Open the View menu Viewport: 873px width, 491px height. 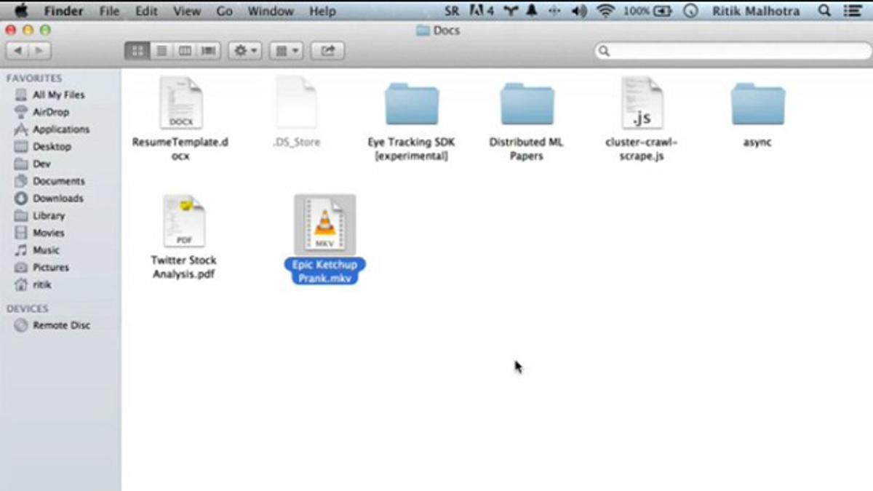coord(187,11)
